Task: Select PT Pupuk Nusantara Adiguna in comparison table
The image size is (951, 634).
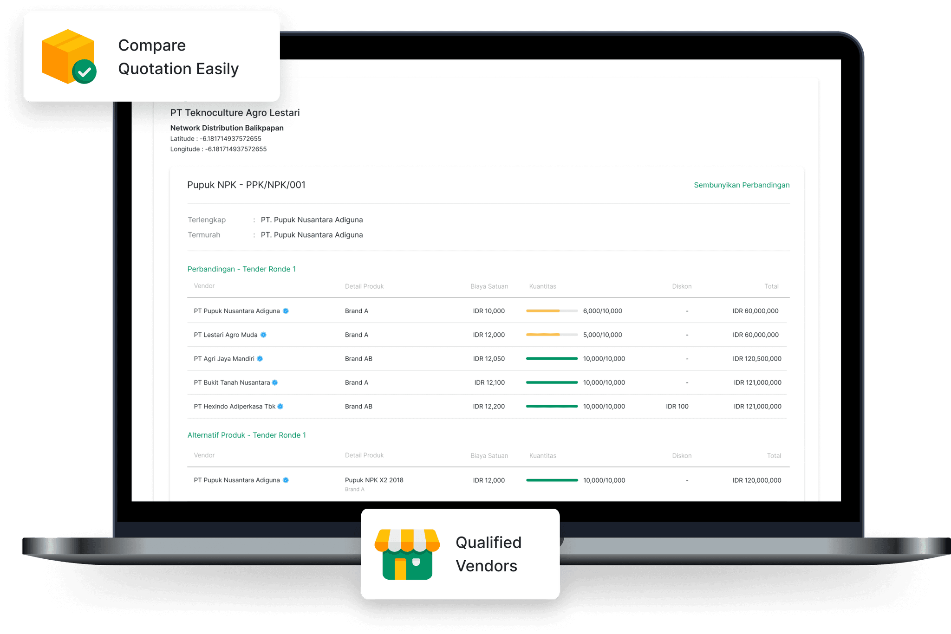Action: tap(237, 311)
